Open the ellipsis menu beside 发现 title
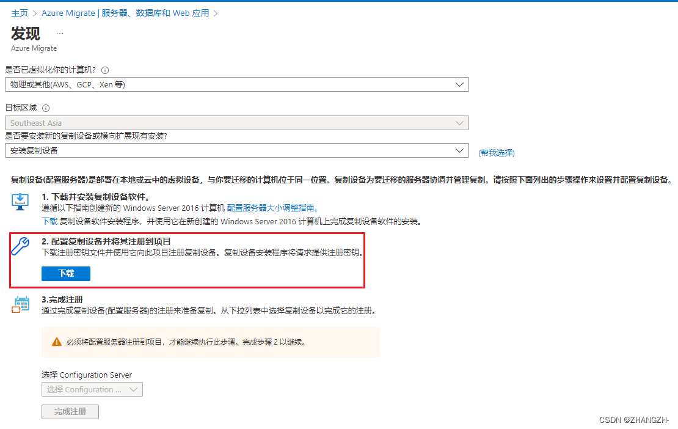This screenshot has width=678, height=429. coord(60,33)
